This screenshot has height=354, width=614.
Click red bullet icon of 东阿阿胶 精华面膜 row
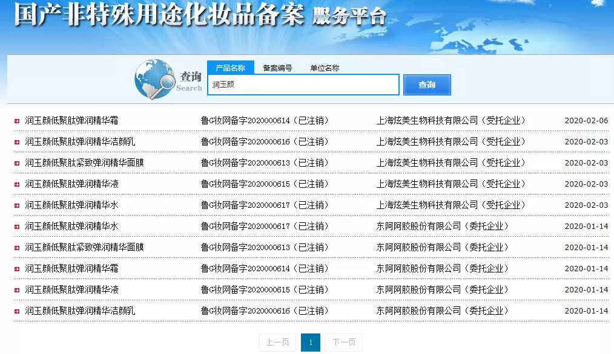click(x=17, y=248)
